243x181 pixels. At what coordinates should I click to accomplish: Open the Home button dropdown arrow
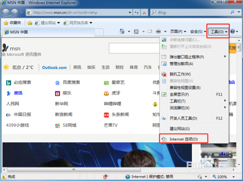click(129, 32)
